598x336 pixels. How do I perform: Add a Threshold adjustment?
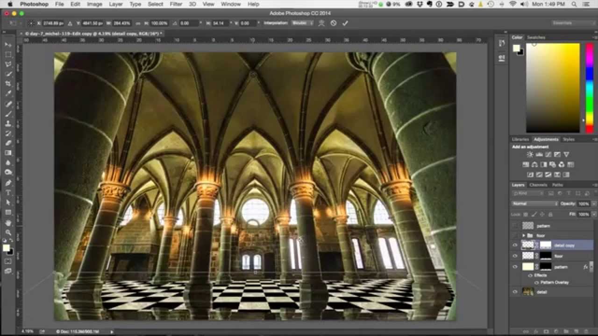548,175
